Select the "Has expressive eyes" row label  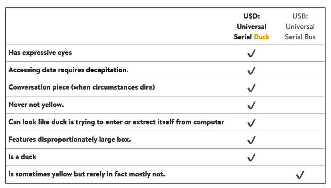tap(40, 53)
